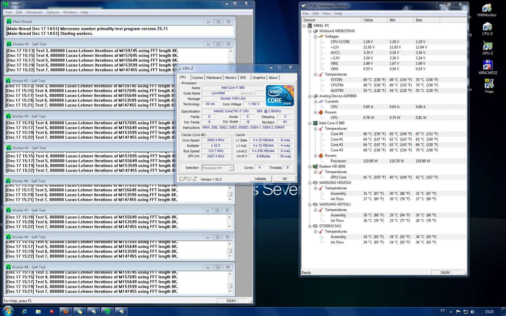Click Worker #7 - Self-Test title
Screen dimensions: 506x316
(29, 210)
